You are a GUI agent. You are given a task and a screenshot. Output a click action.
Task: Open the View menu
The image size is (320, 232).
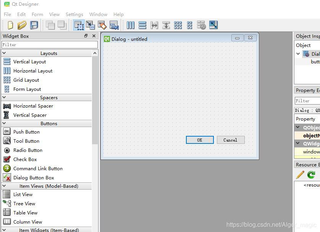coord(54,14)
